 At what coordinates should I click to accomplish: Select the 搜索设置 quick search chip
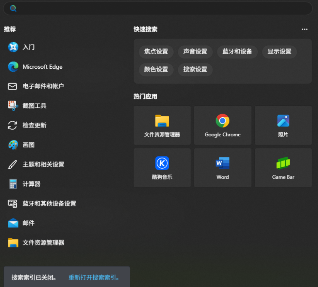[x=195, y=69]
